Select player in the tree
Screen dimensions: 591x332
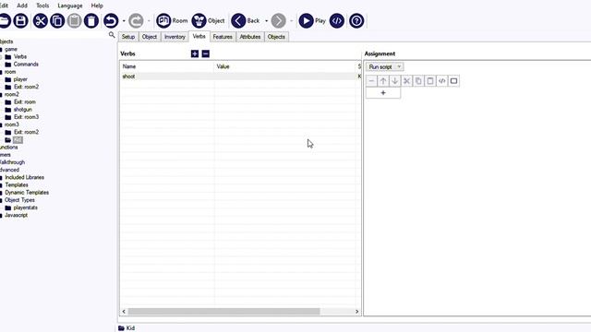pyautogui.click(x=20, y=79)
